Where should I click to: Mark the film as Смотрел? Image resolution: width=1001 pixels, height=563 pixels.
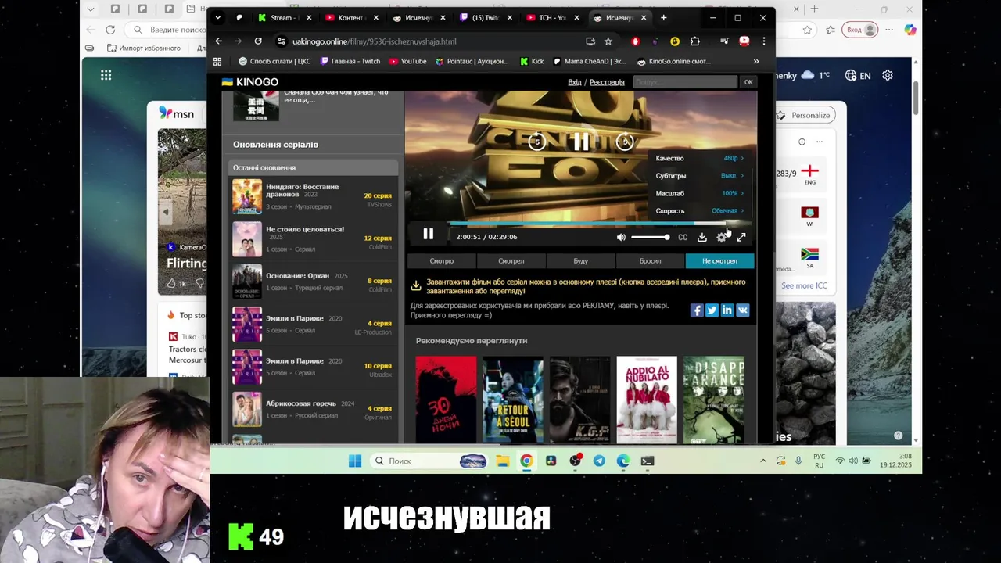click(x=511, y=261)
